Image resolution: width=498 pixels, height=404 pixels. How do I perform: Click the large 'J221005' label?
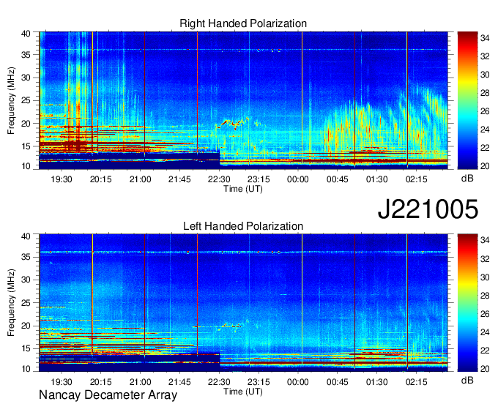[x=428, y=209]
